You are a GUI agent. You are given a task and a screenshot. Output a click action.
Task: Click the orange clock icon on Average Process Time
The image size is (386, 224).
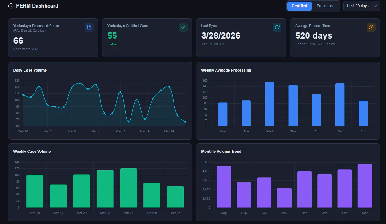tap(371, 27)
